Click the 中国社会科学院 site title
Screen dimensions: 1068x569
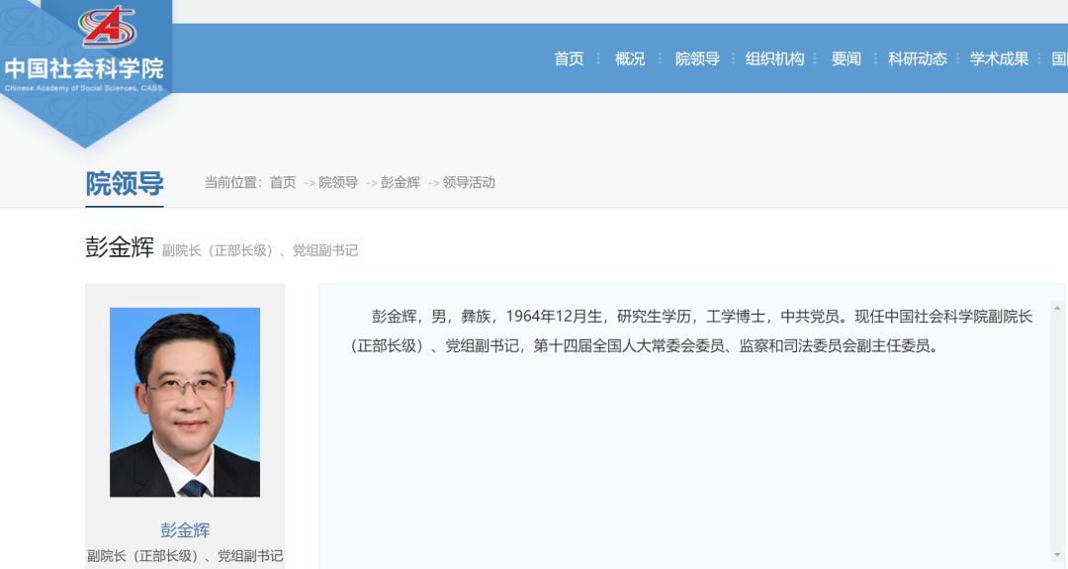pyautogui.click(x=84, y=69)
